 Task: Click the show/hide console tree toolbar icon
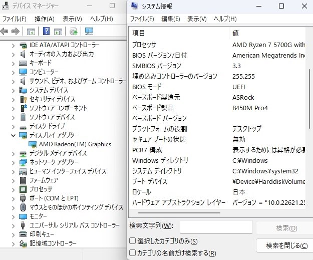31,32
